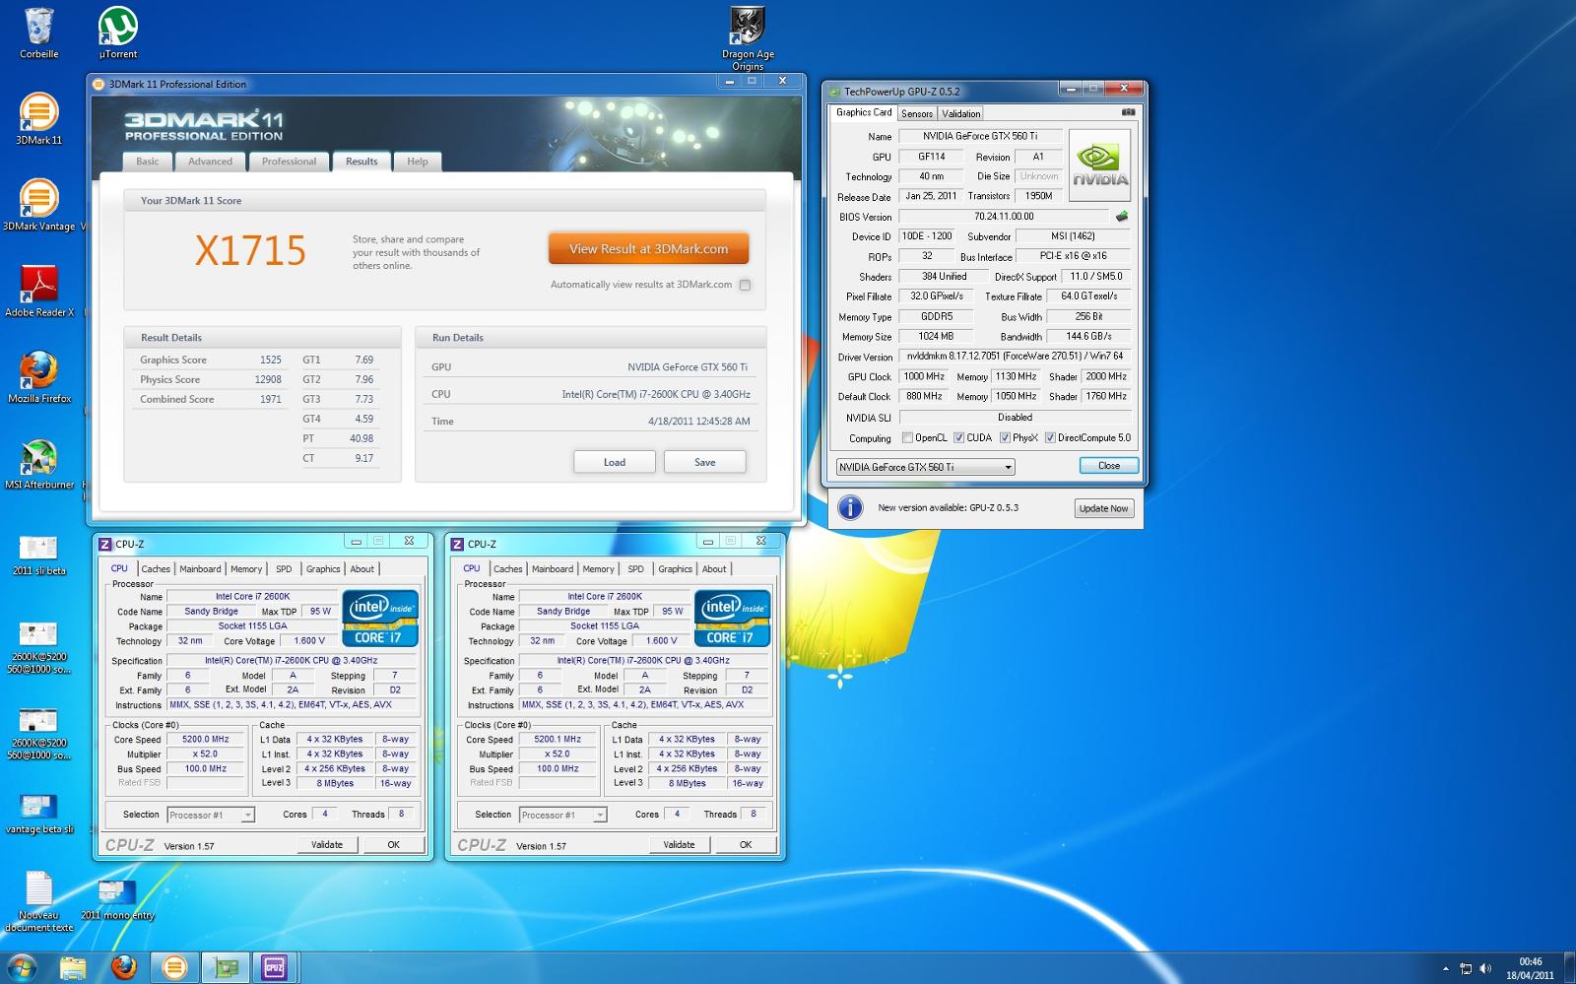The image size is (1576, 984).
Task: Click Validate in right CPU-Z window
Action: tap(679, 845)
